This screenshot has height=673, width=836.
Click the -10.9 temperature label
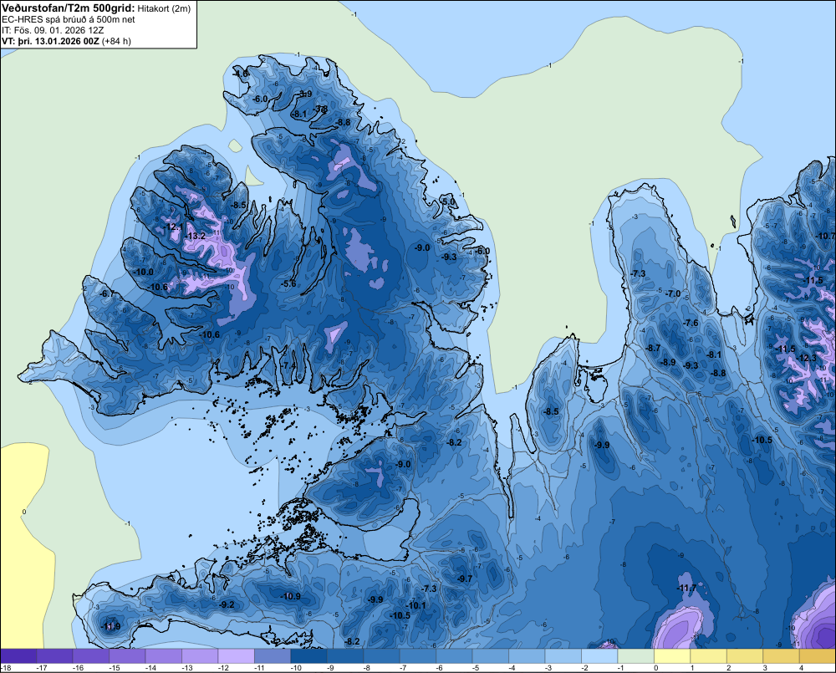click(291, 596)
